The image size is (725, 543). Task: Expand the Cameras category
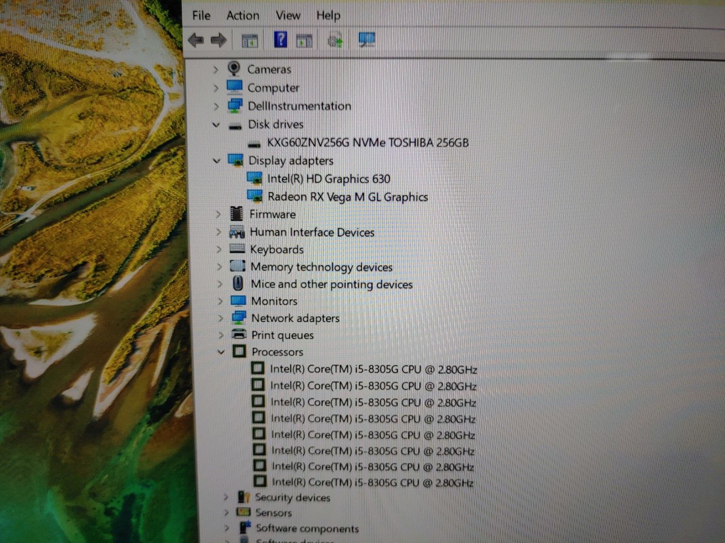pos(215,69)
